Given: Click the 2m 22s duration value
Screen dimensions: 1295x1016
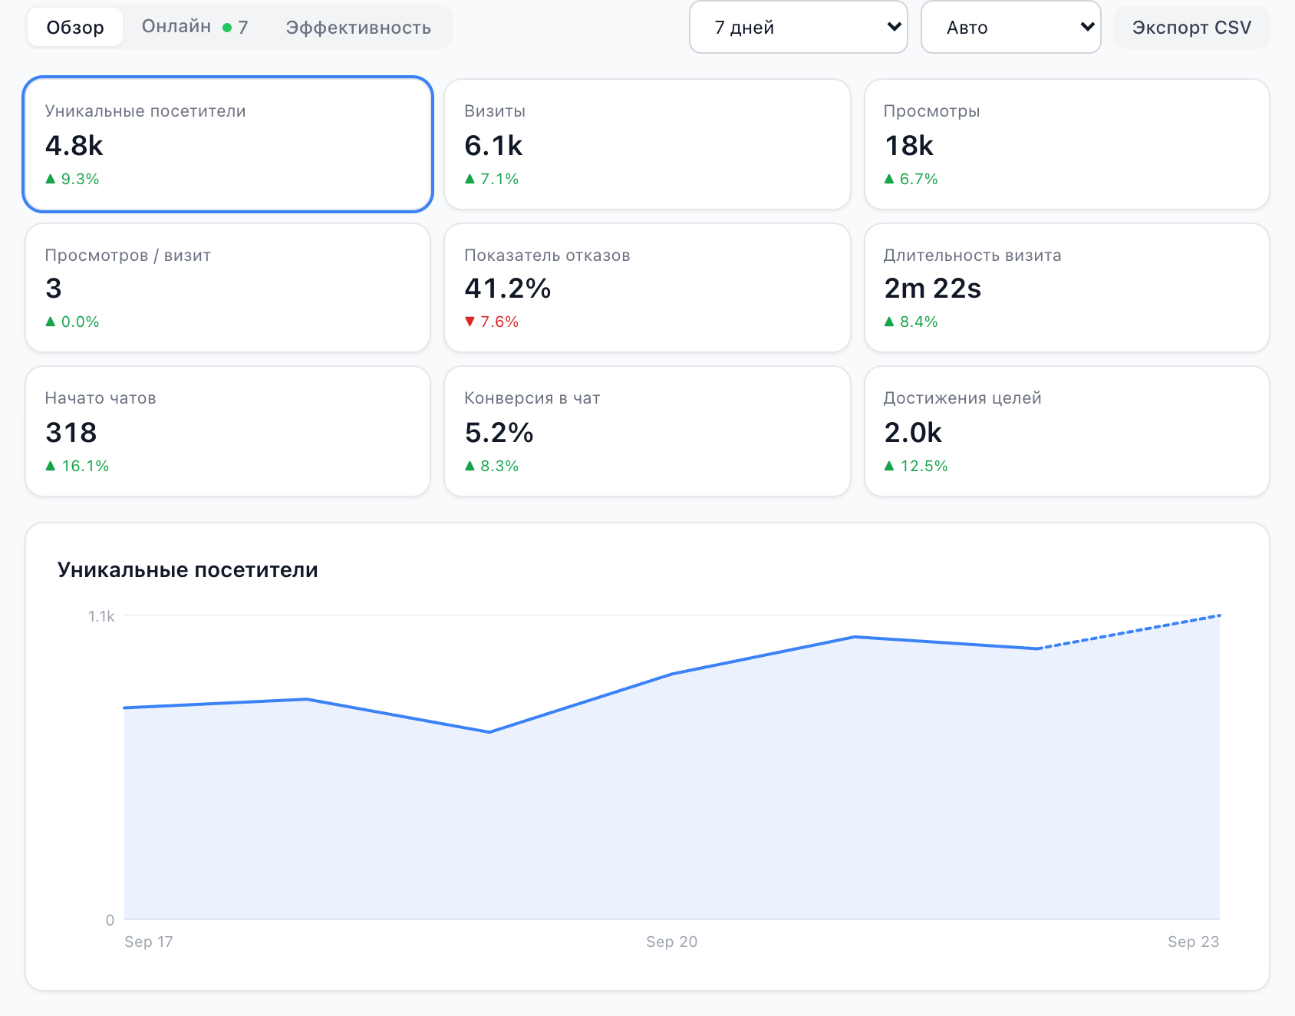Looking at the screenshot, I should pos(933,289).
